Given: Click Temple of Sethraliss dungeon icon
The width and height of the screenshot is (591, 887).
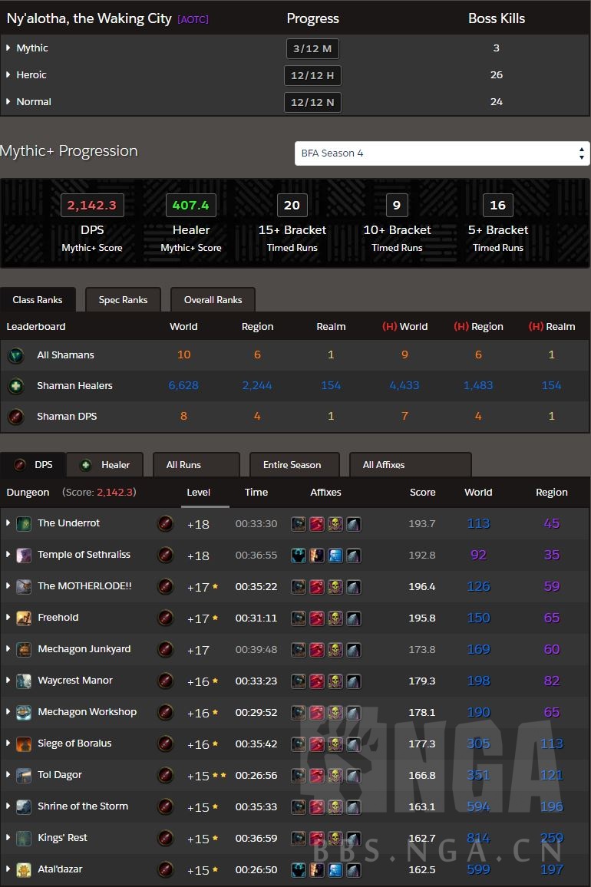Looking at the screenshot, I should coord(24,555).
